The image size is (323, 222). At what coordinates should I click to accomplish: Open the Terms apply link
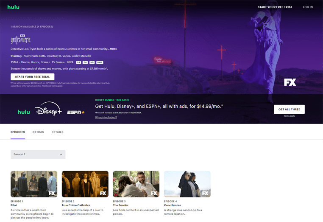click(x=290, y=116)
